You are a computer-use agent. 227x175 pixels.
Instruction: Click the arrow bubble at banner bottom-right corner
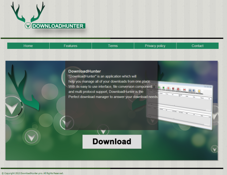(x=214, y=148)
